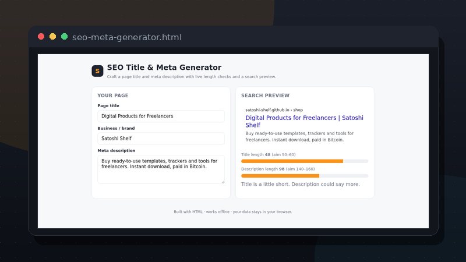This screenshot has height=262, width=466.
Task: Click the SEO Title & Meta Generator heading
Action: 164,68
